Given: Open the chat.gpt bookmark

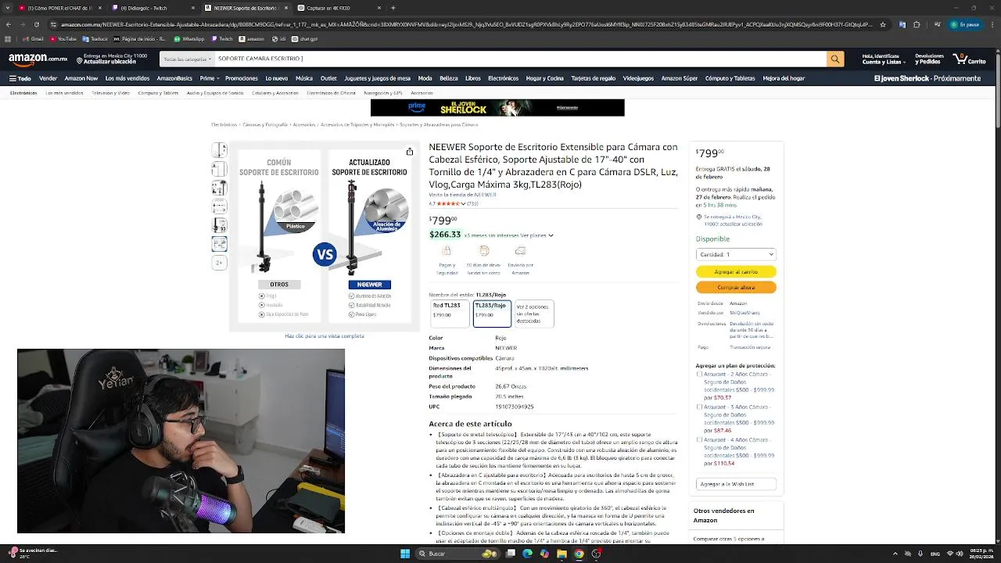Looking at the screenshot, I should [x=305, y=38].
